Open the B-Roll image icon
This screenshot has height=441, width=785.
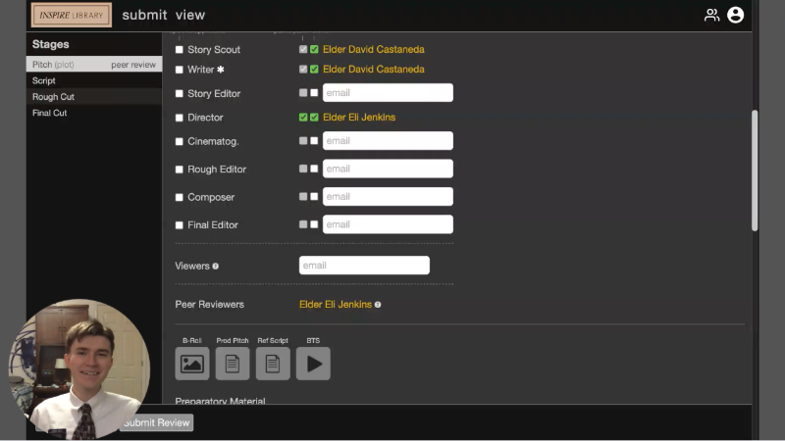(x=192, y=364)
